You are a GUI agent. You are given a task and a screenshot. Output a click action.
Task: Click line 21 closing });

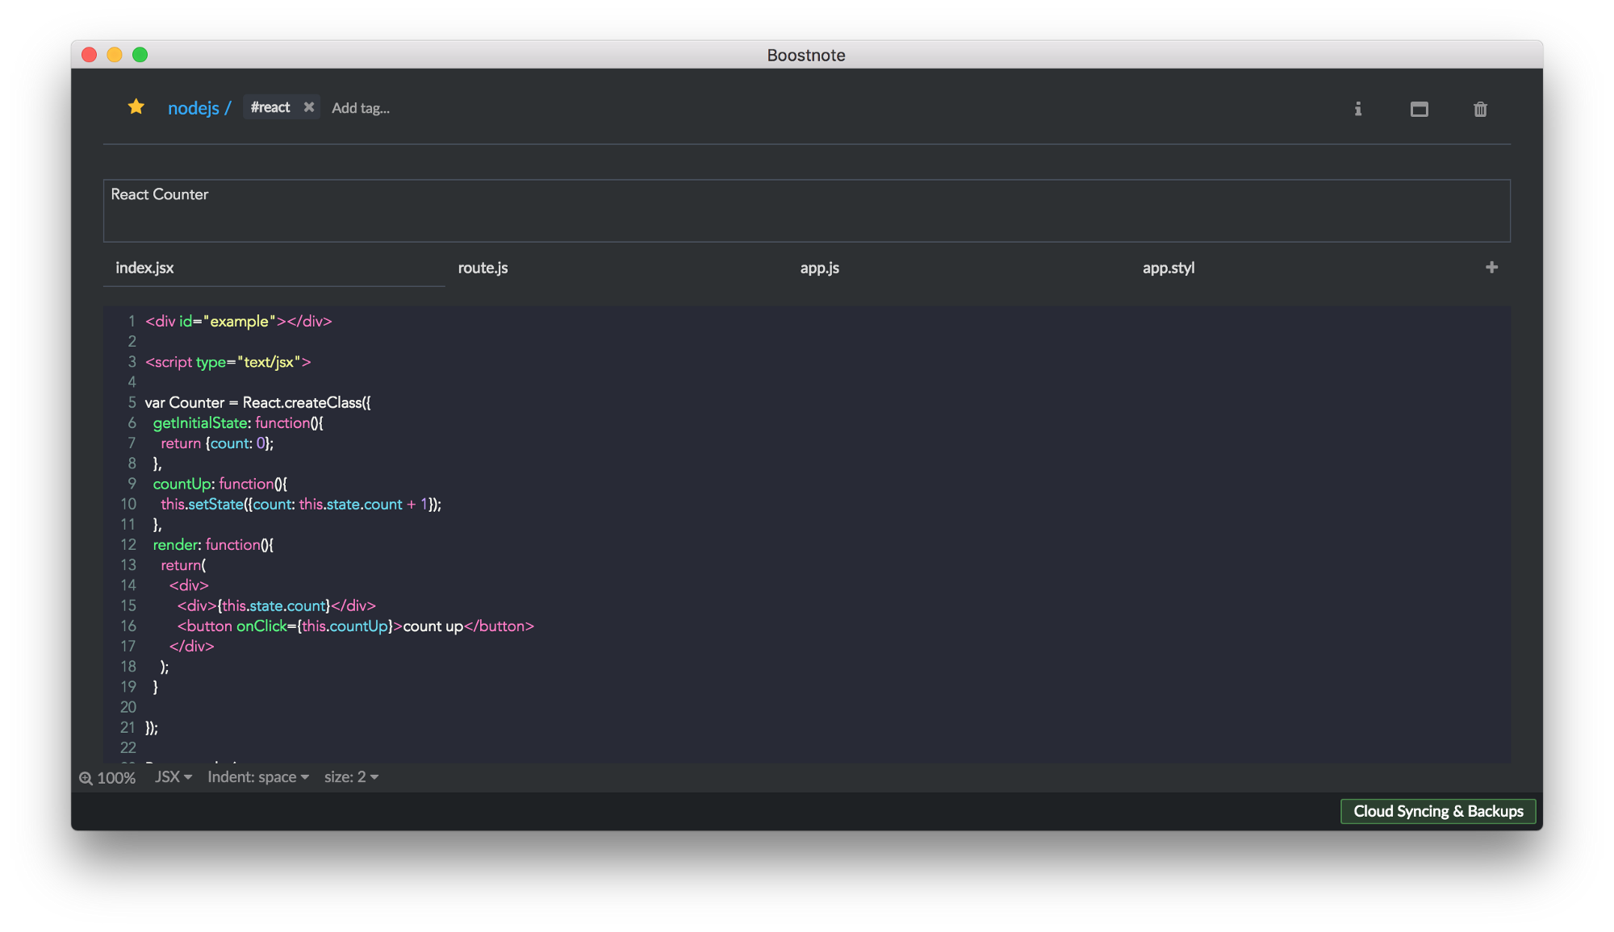click(x=152, y=727)
